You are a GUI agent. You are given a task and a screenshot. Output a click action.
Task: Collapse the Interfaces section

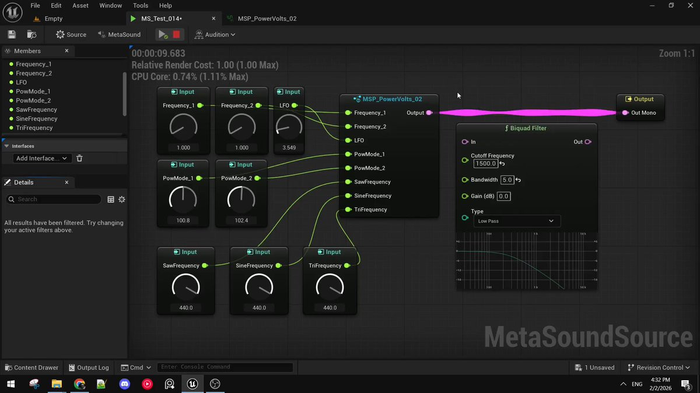6,146
